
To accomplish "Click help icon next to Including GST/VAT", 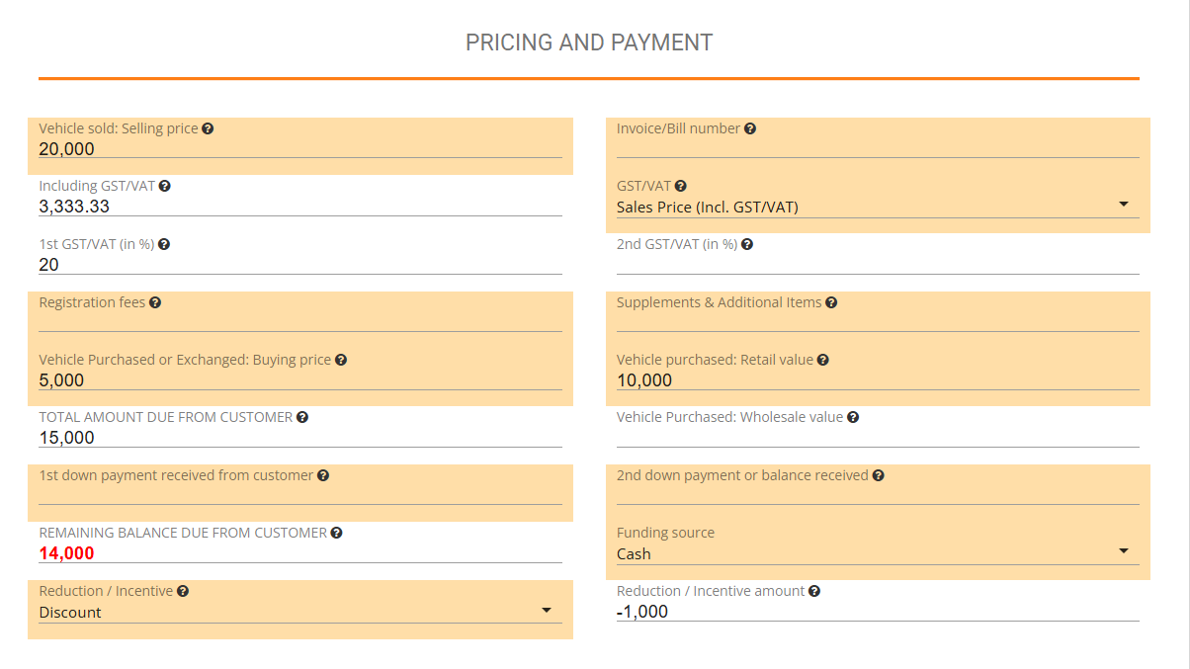I will coord(165,186).
